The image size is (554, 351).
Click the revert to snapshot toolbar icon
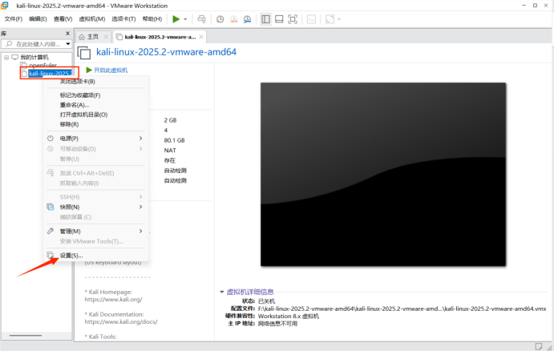[233, 19]
